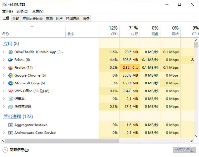Click the 记事本 notepad icon
The height and width of the screenshot is (157, 199).
point(11,99)
